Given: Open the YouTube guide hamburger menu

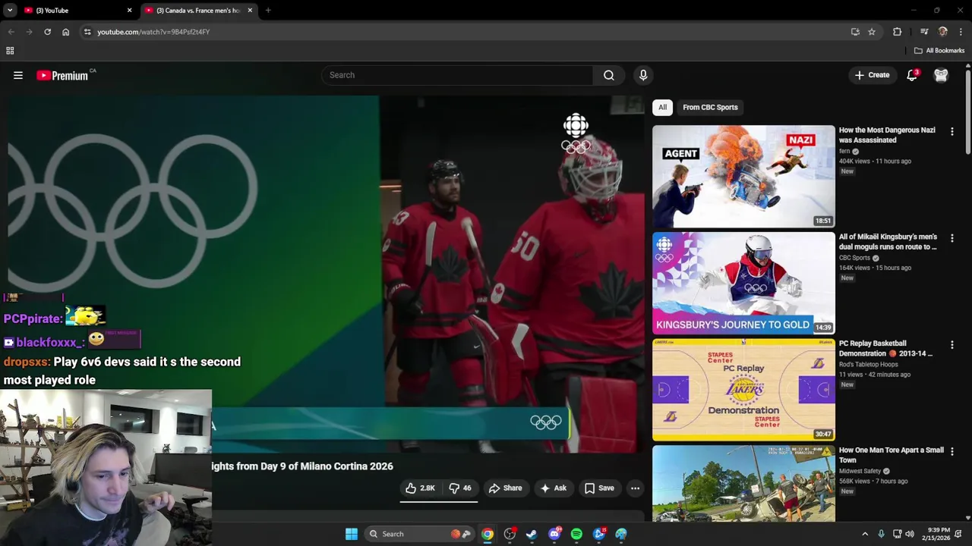Looking at the screenshot, I should coord(18,75).
